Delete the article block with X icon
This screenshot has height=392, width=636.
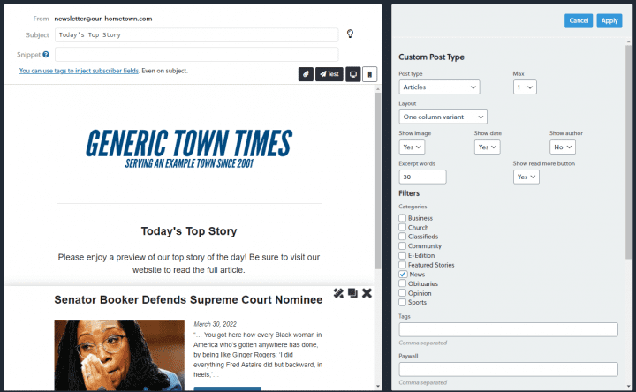pos(367,293)
